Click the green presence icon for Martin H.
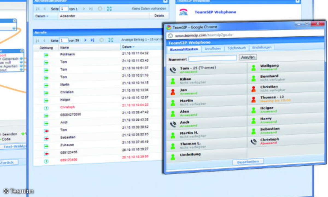Image resolution: width=328 pixels, height=197 pixels. pos(173,135)
